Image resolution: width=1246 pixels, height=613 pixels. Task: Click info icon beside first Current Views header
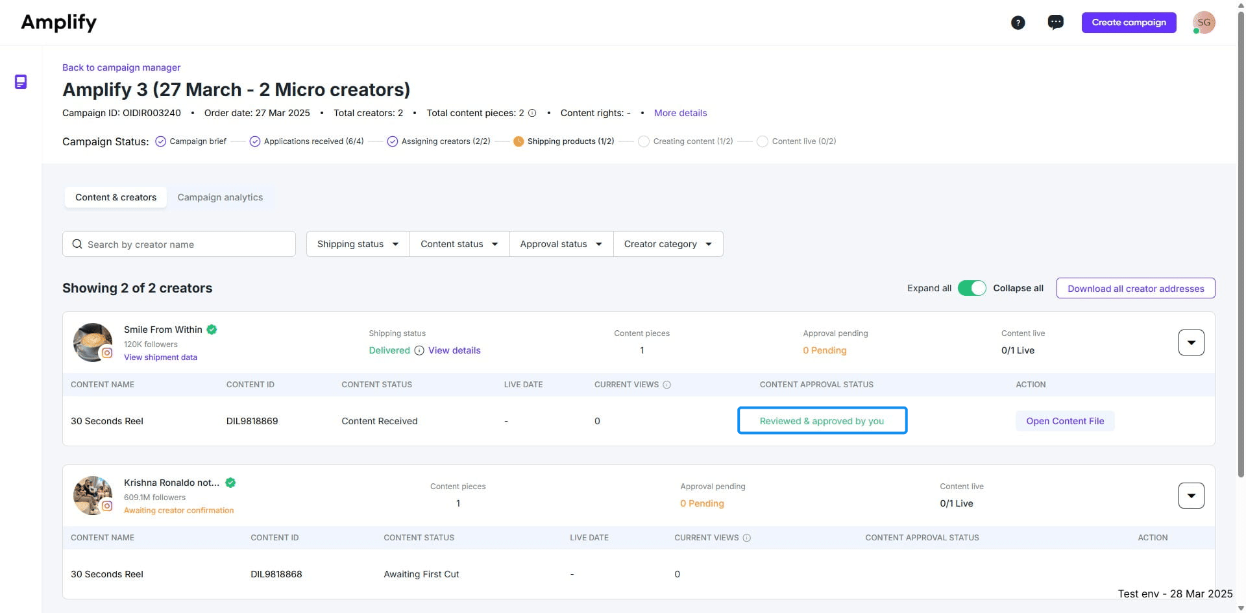click(666, 385)
